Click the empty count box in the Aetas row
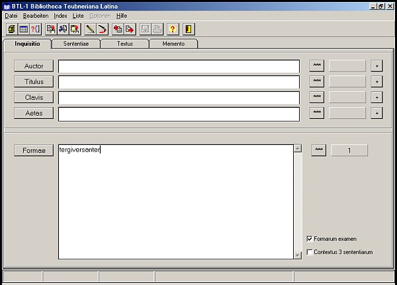Viewport: 397px width, 285px height. coord(347,113)
